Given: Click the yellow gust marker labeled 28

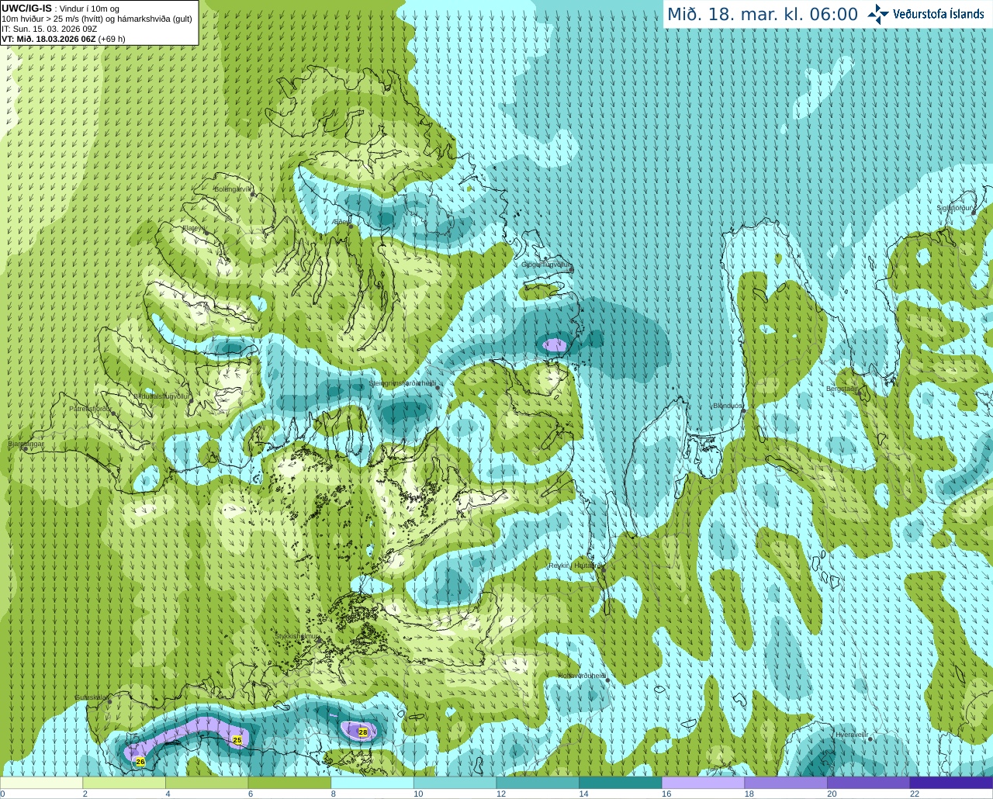Looking at the screenshot, I should point(362,732).
